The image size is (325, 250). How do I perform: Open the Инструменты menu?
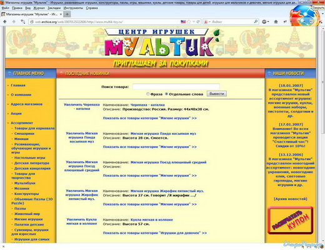(73, 8)
